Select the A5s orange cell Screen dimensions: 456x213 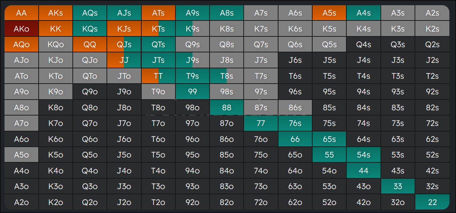[x=329, y=13]
